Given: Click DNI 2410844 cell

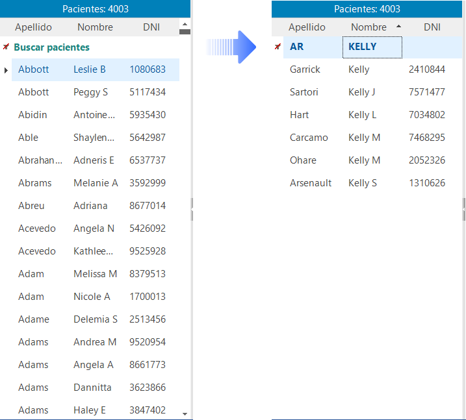Looking at the screenshot, I should pyautogui.click(x=427, y=69).
